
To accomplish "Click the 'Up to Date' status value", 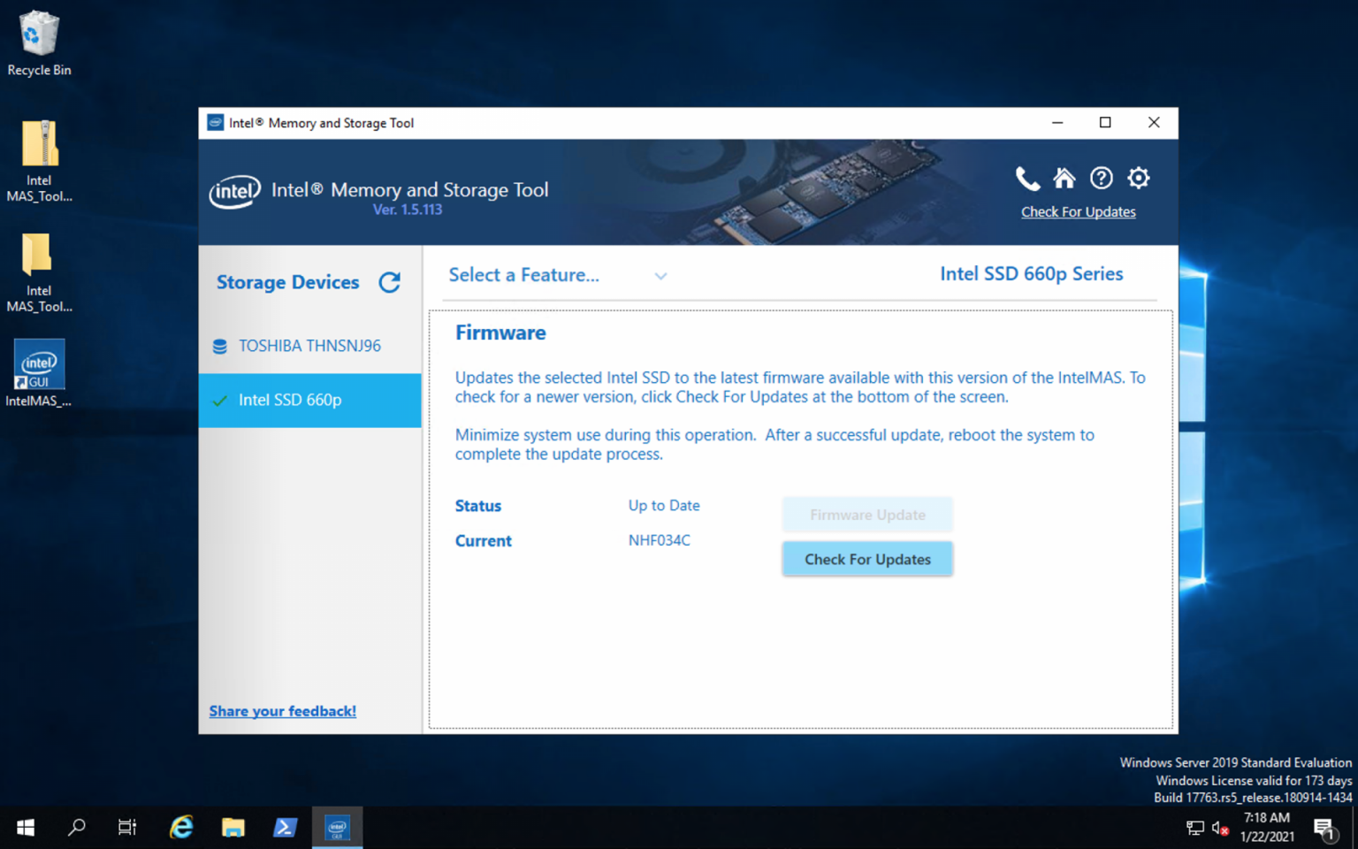I will click(x=664, y=506).
